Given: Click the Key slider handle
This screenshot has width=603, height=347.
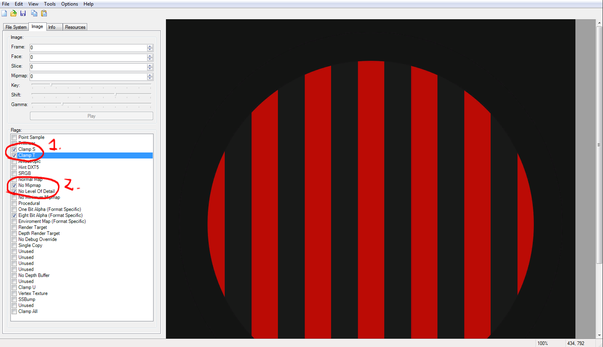Looking at the screenshot, I should coord(51,84).
